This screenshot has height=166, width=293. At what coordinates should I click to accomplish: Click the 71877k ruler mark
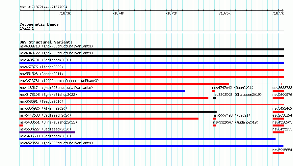point(278,13)
